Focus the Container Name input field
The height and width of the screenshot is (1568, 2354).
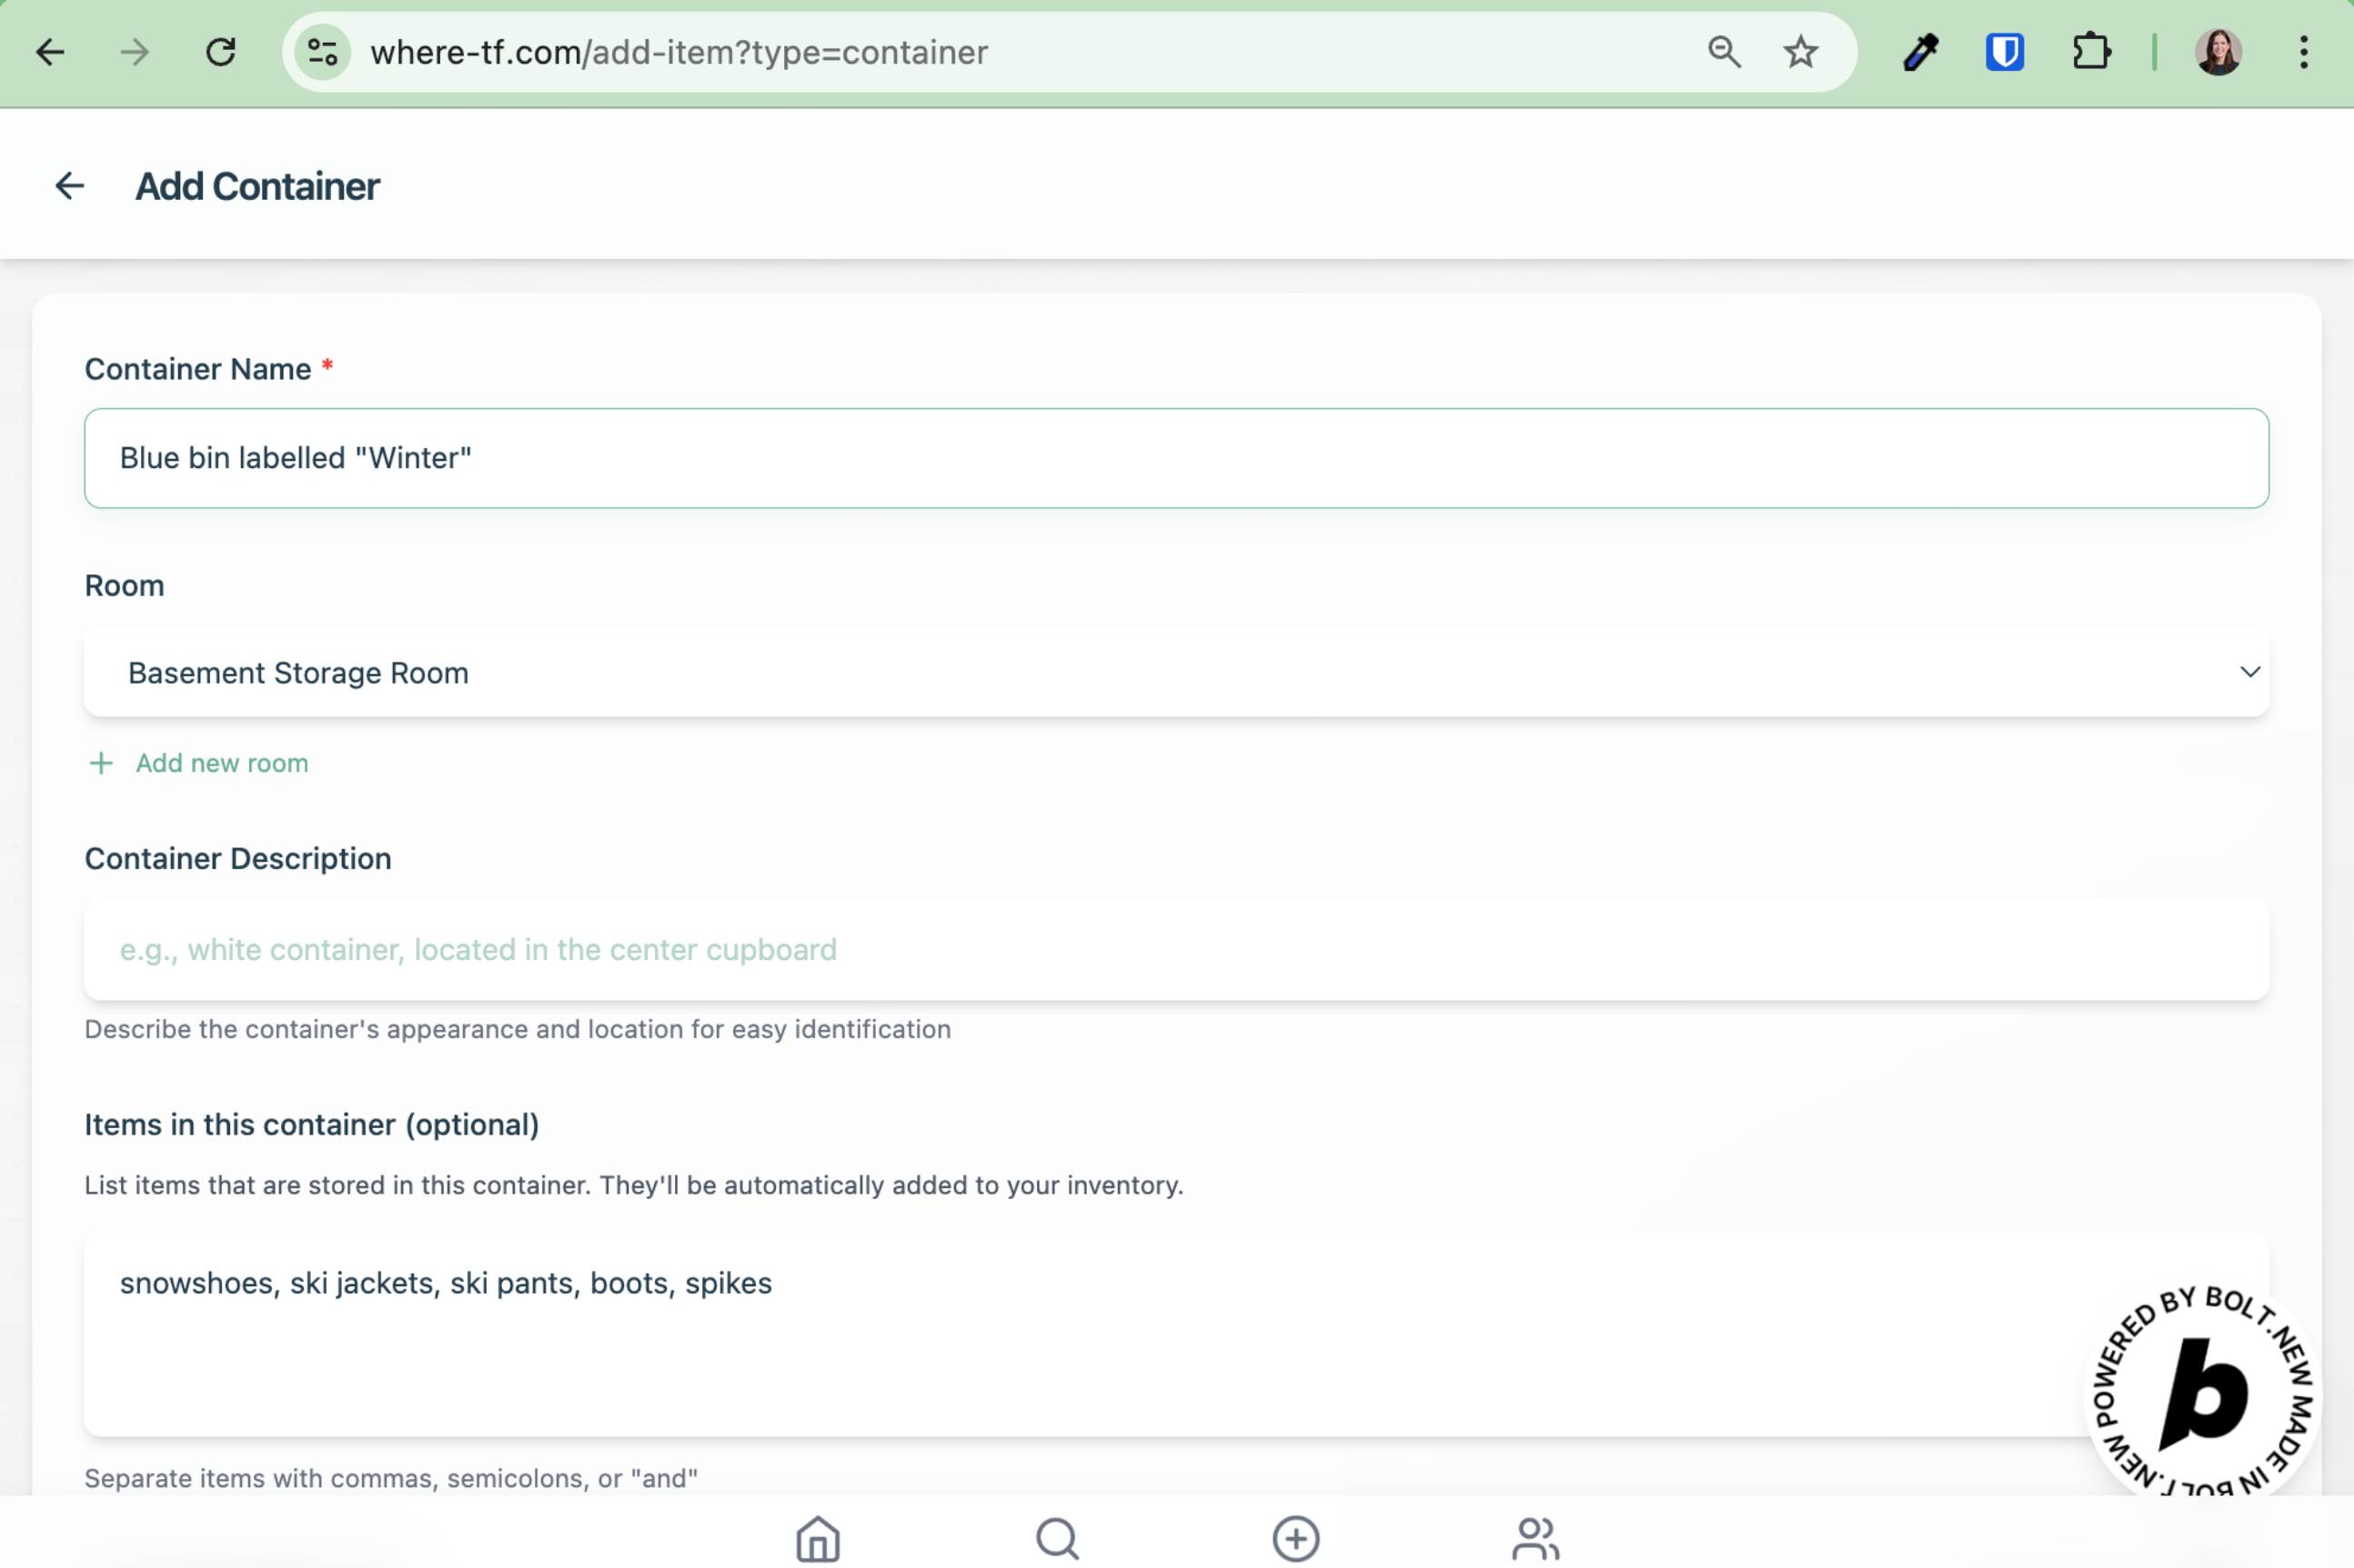1175,458
